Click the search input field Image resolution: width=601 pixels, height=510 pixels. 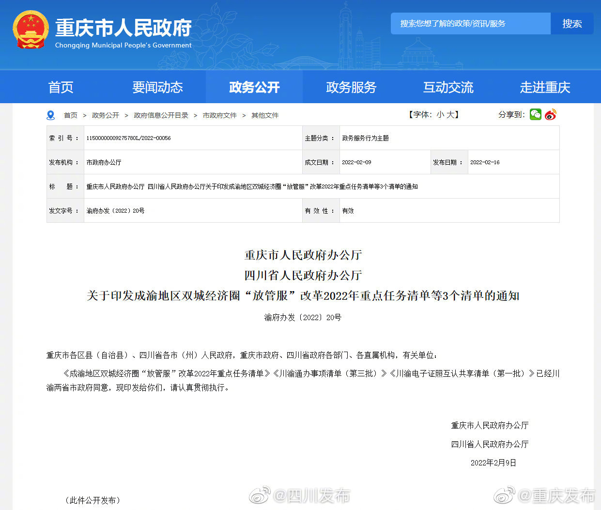(471, 23)
